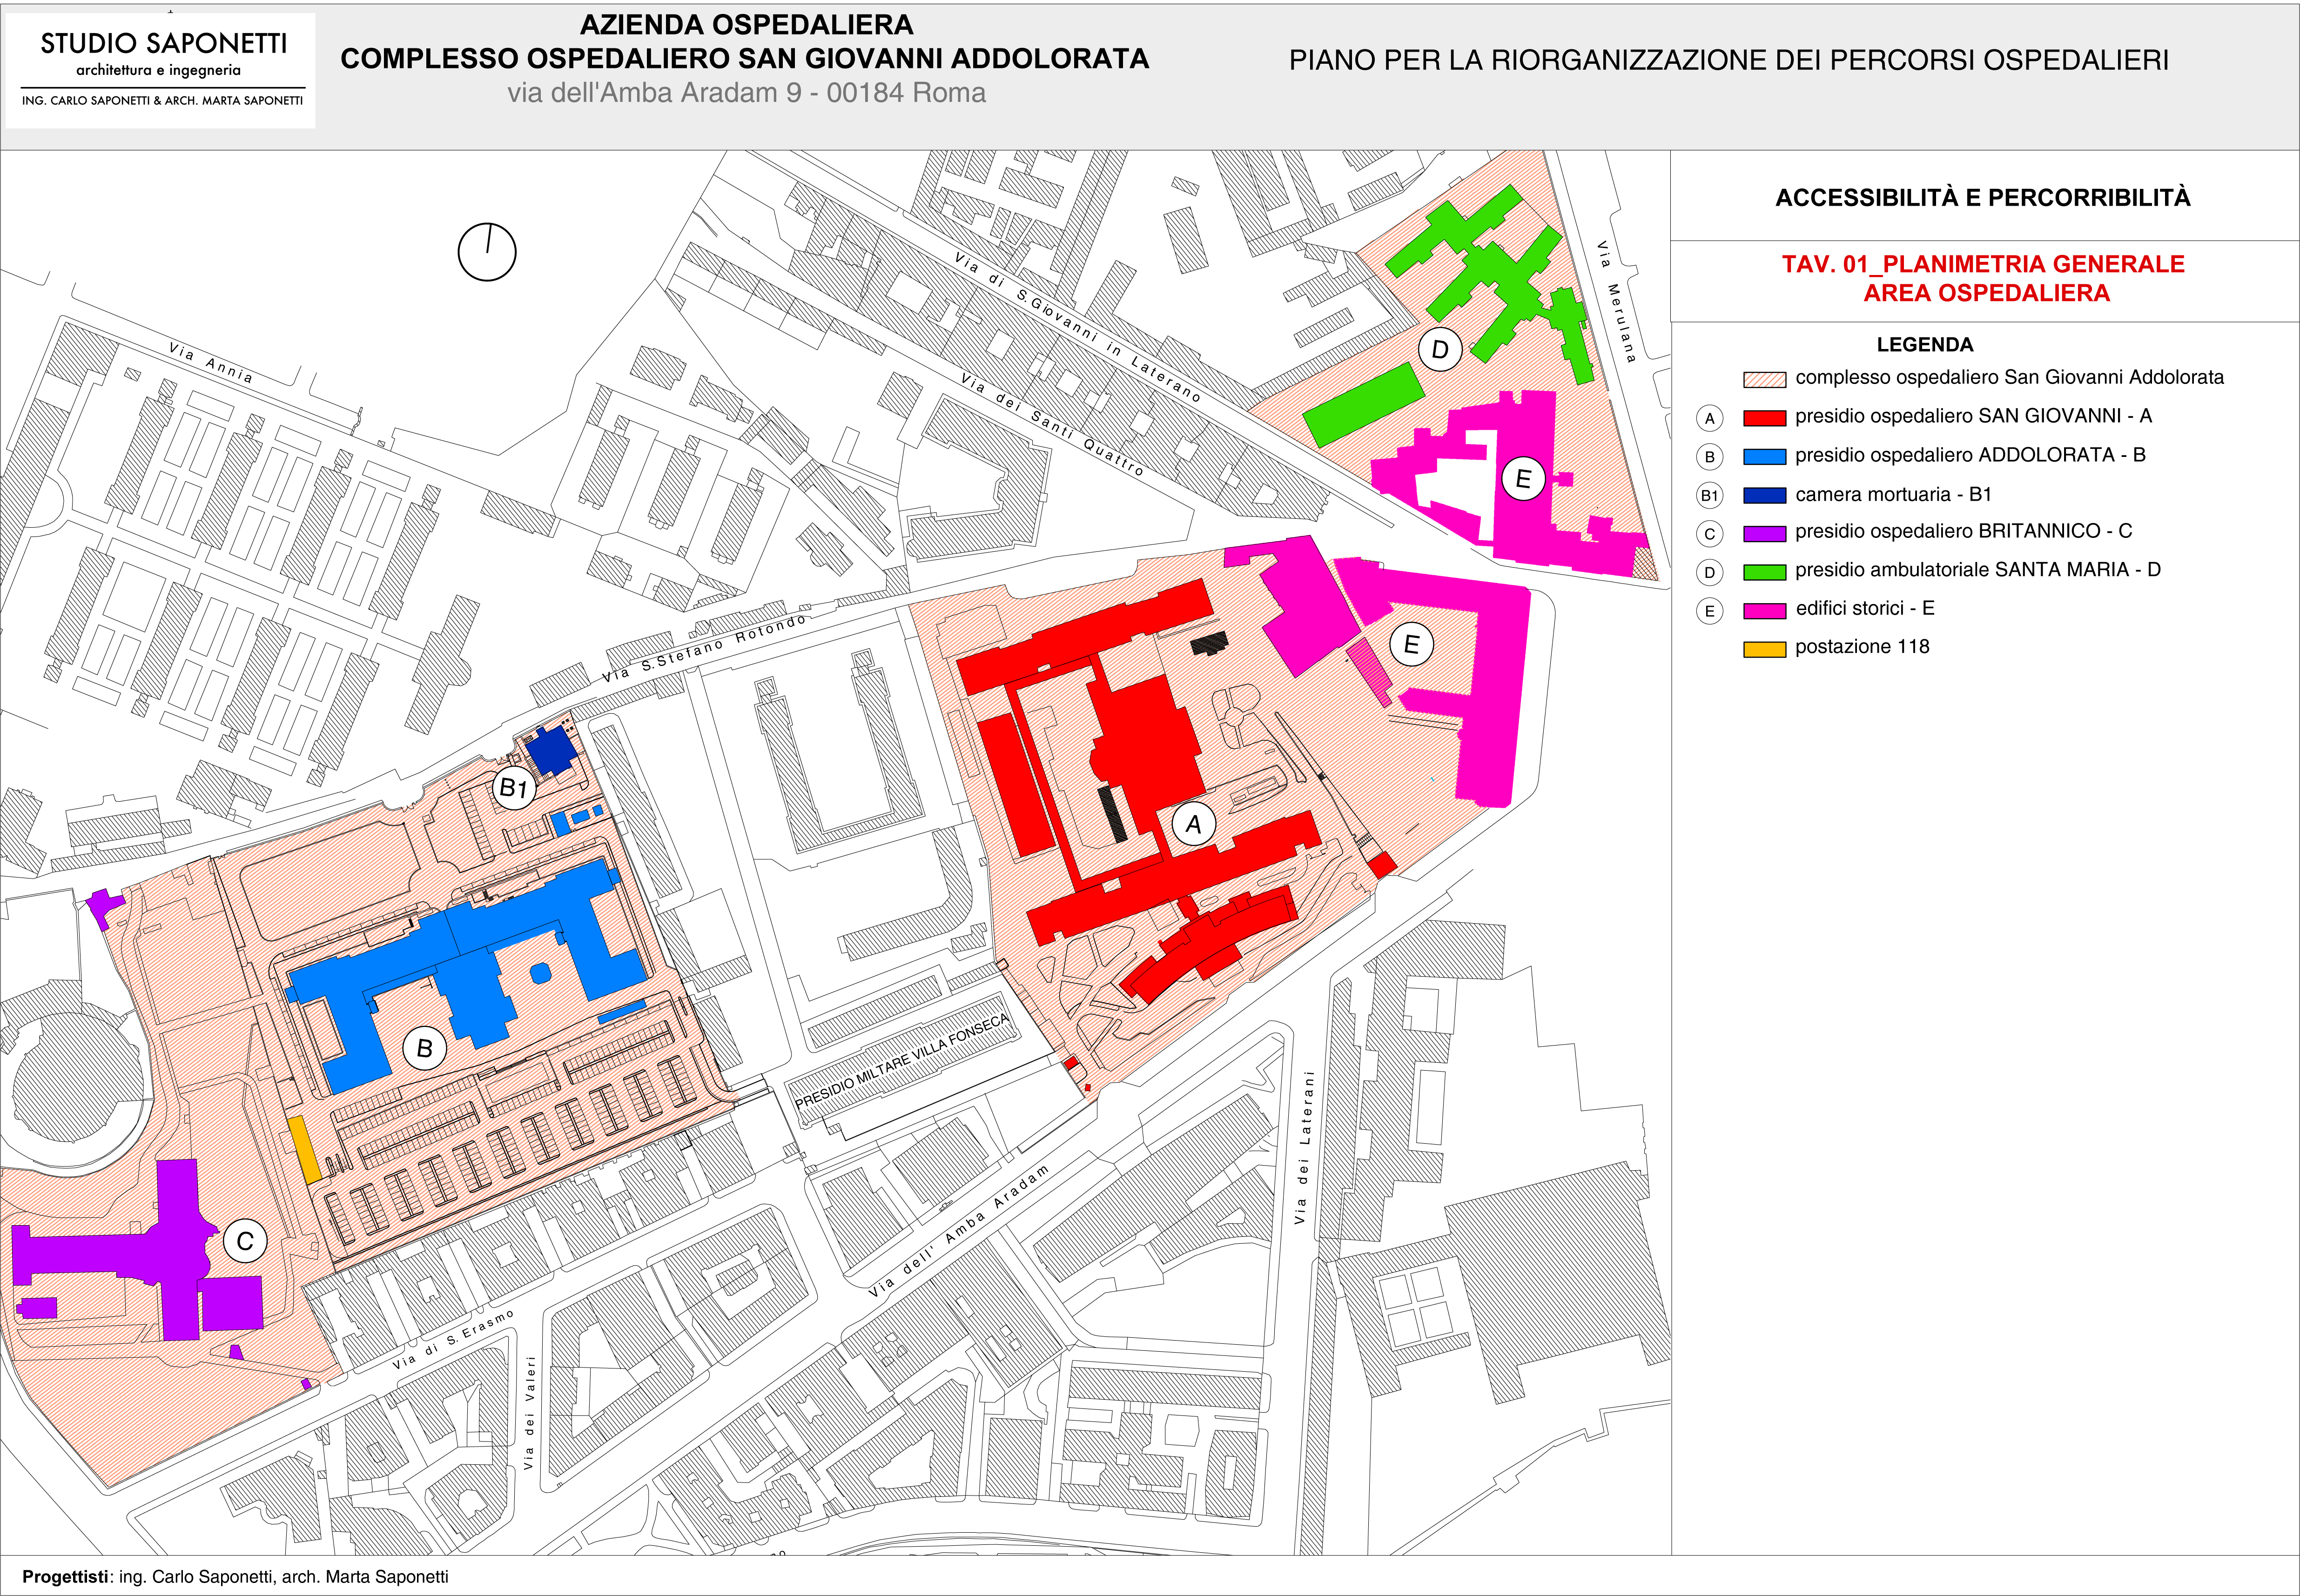The image size is (2300, 1596).
Task: Click the circled E marker inside the upper pink building
Action: (x=1523, y=479)
